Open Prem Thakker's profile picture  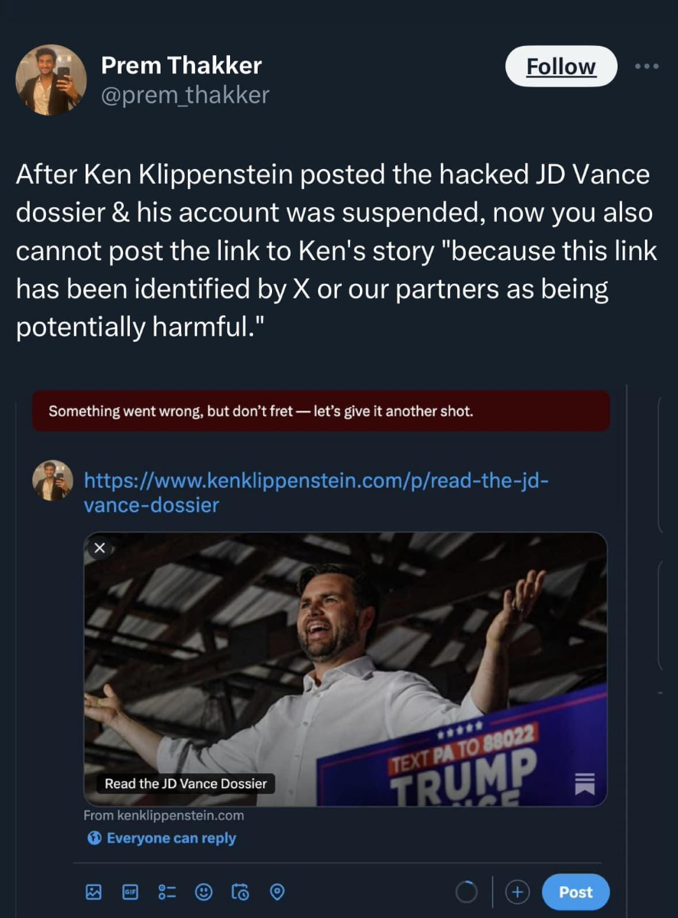click(x=51, y=80)
